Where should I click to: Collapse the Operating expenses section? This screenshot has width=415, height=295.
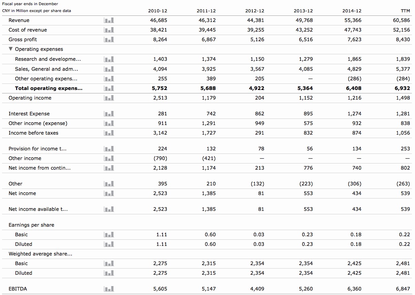click(x=11, y=49)
